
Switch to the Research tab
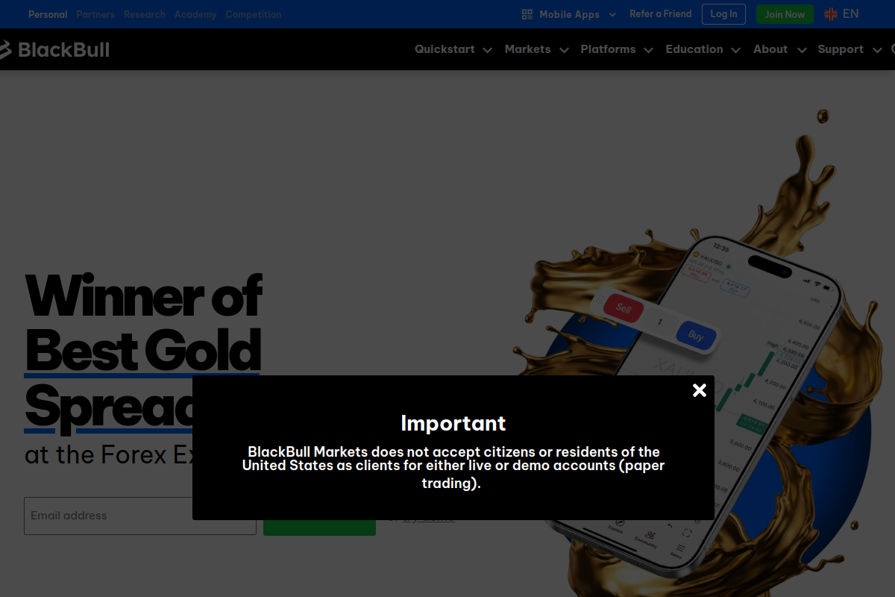[x=145, y=14]
